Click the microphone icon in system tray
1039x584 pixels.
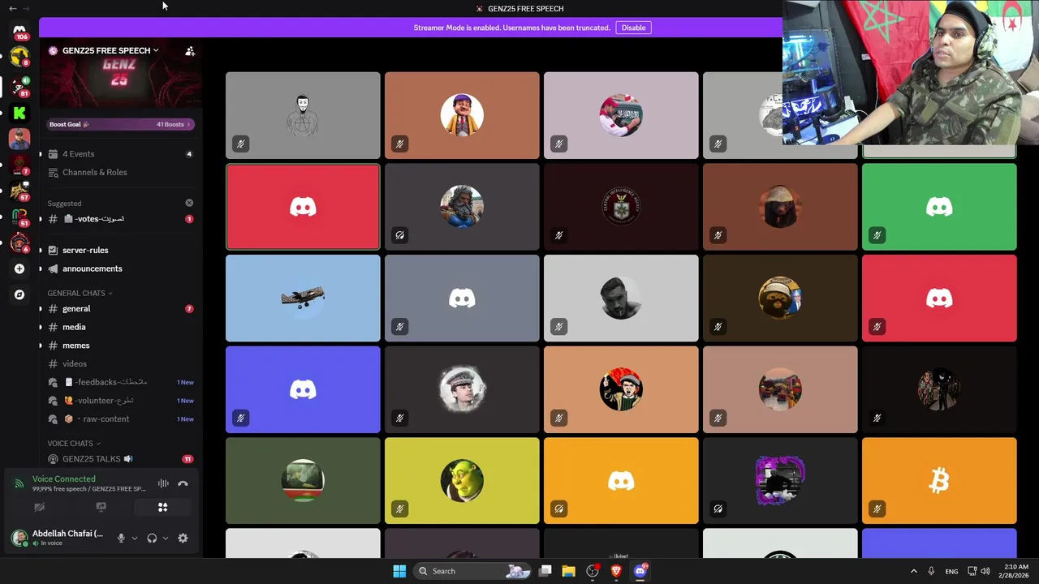931,571
